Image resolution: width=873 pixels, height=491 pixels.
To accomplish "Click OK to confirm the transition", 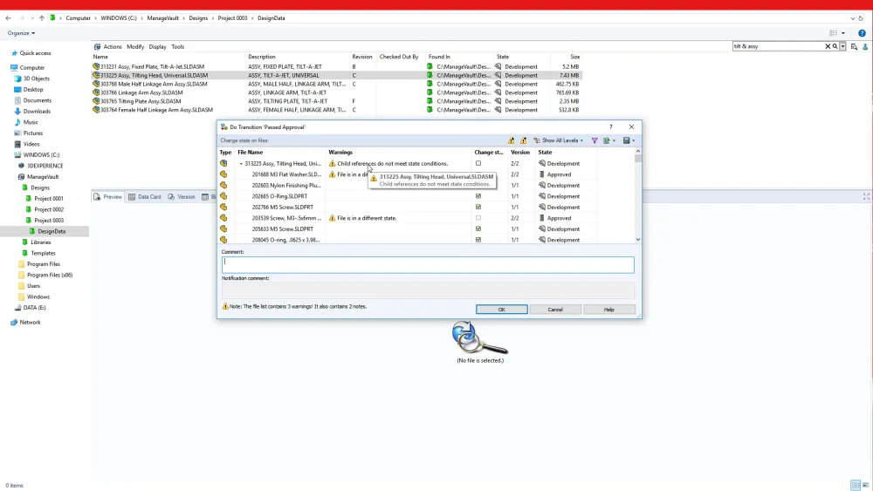I will (502, 310).
